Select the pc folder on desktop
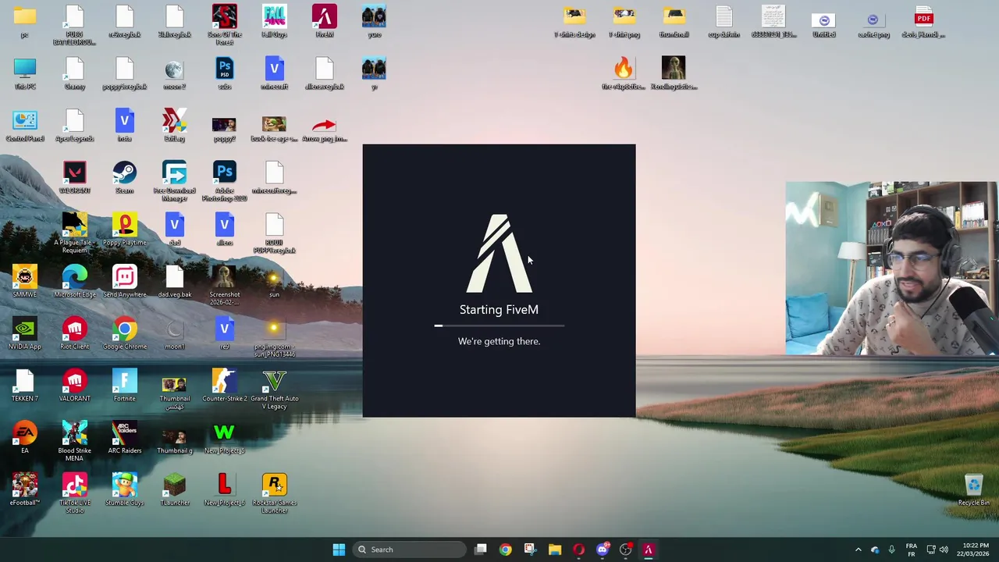Image resolution: width=999 pixels, height=562 pixels. pos(24,21)
